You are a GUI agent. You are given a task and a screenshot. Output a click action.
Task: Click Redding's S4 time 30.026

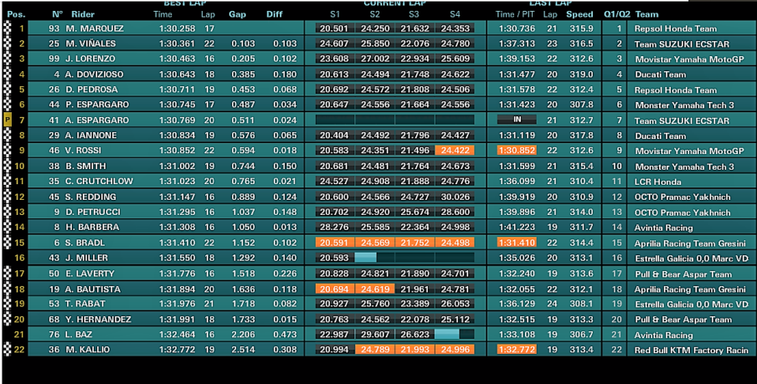click(455, 197)
